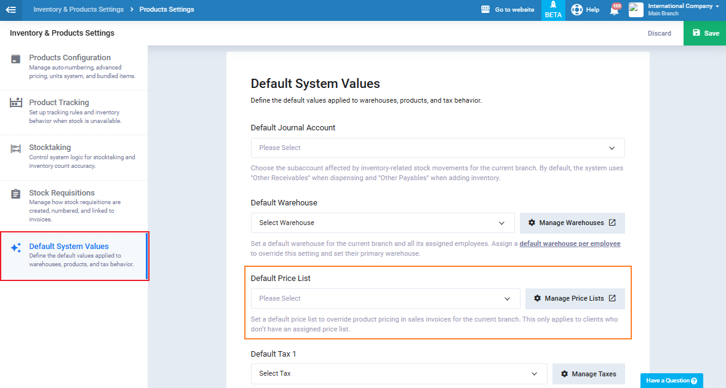The width and height of the screenshot is (726, 388).
Task: Open the default warehouse per employee link
Action: 570,244
